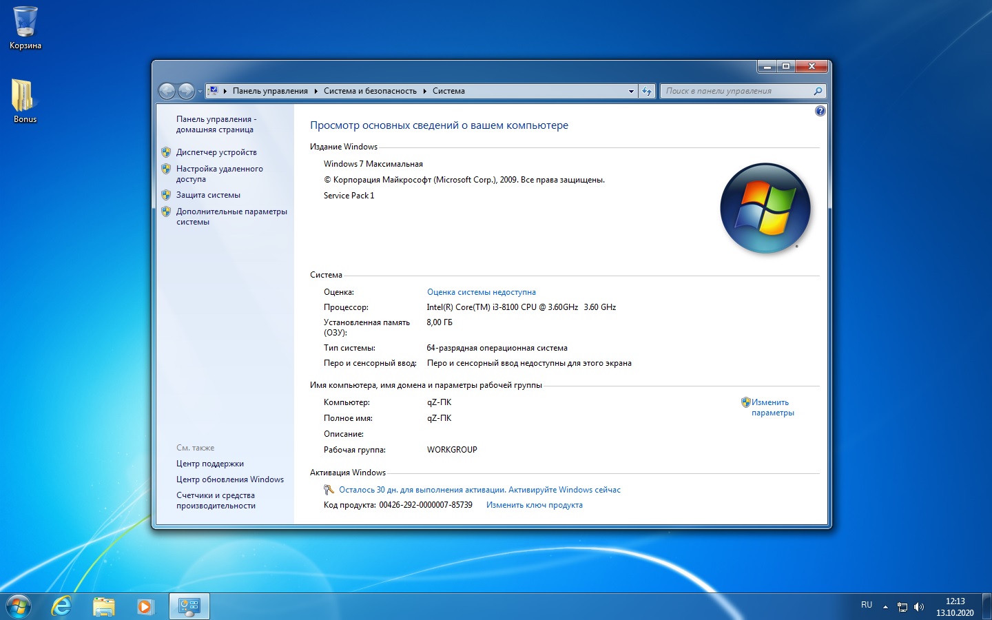Click shield icon beside Настройка удаленного доступа

(x=166, y=169)
